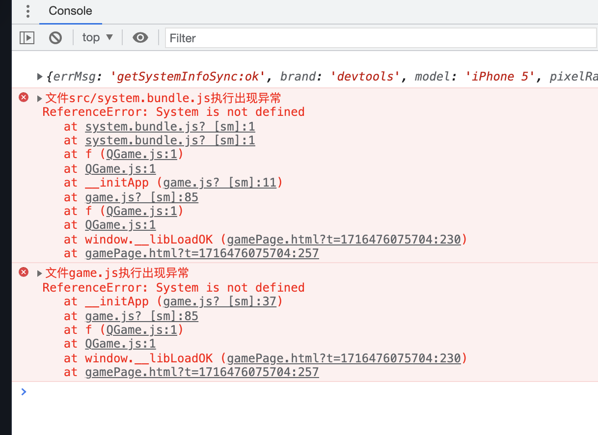Open first system.bundle.js? [sm]:1 link

point(170,127)
